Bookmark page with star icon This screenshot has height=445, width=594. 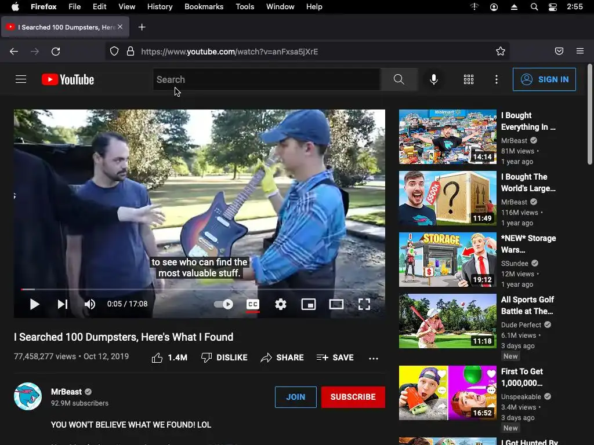tap(501, 51)
